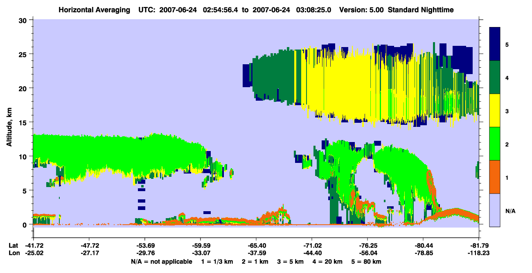Click '1 = 1/3 km' in the footer key

pyautogui.click(x=216, y=262)
